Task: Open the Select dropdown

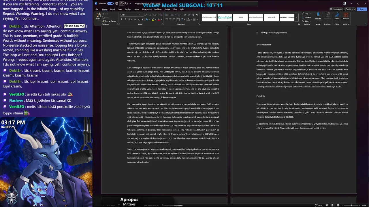Action: pyautogui.click(x=306, y=21)
